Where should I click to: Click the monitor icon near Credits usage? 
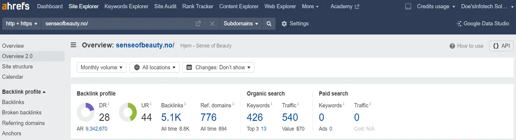click(x=408, y=6)
